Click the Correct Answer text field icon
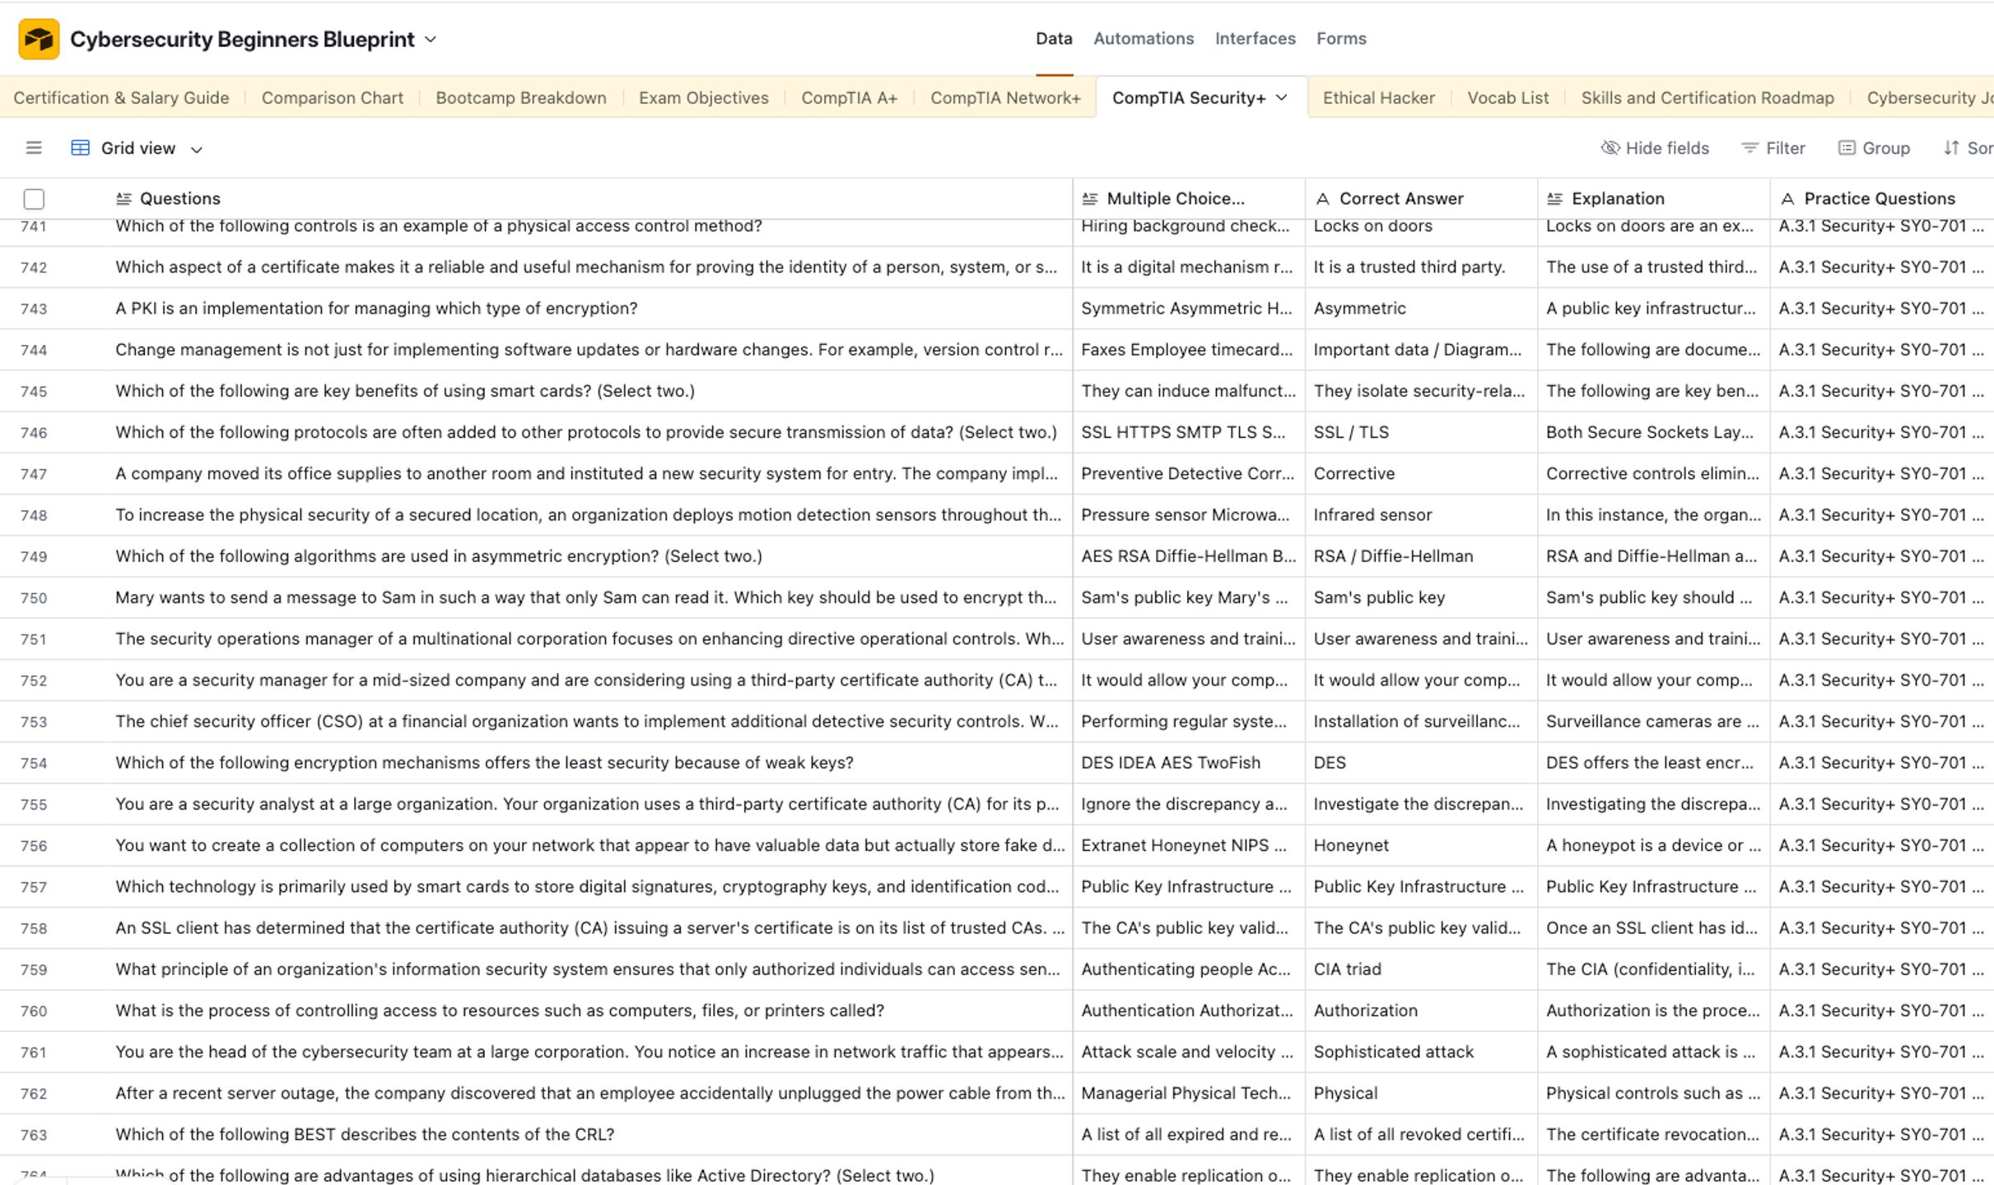The height and width of the screenshot is (1185, 1994). [x=1322, y=198]
